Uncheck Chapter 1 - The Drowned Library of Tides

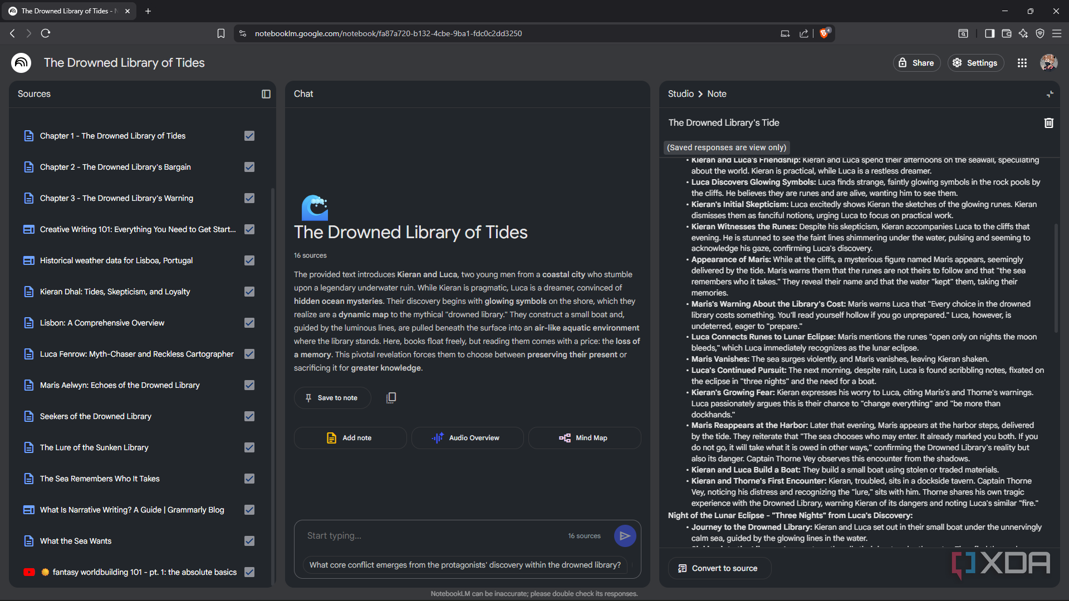[249, 136]
